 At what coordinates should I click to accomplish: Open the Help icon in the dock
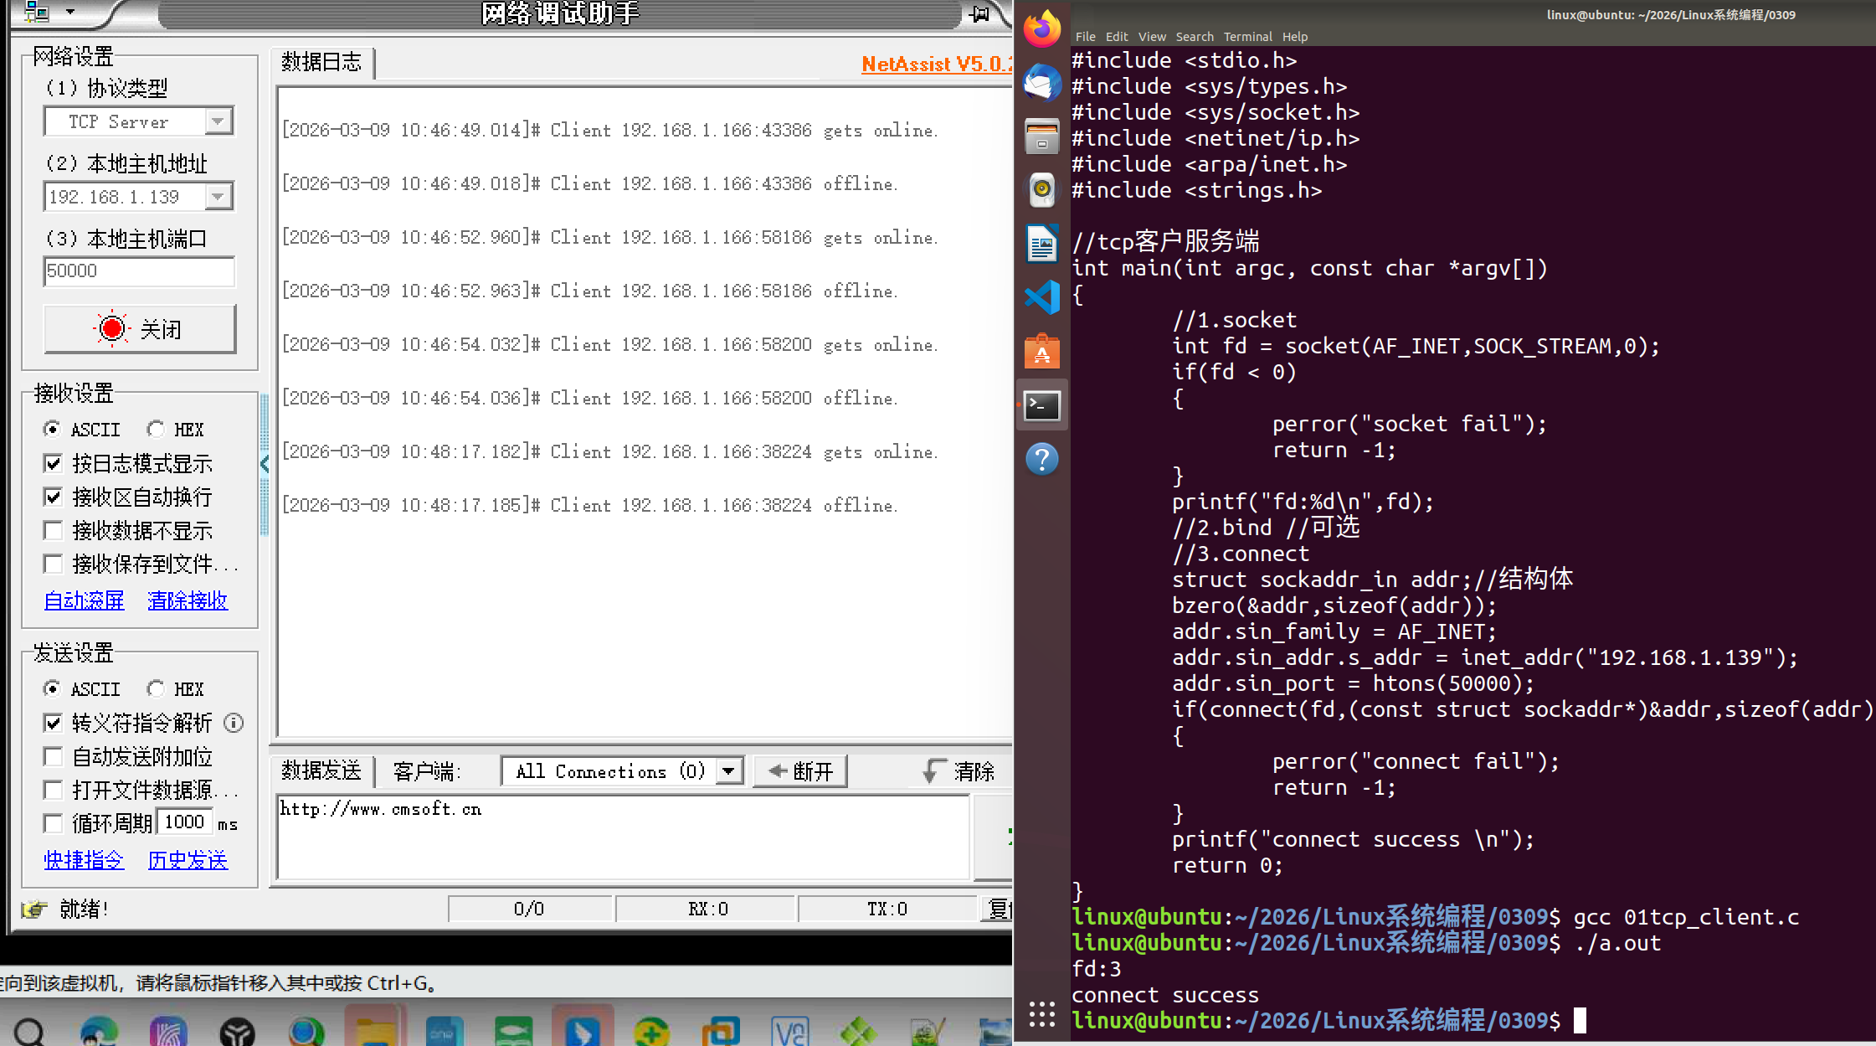point(1041,459)
